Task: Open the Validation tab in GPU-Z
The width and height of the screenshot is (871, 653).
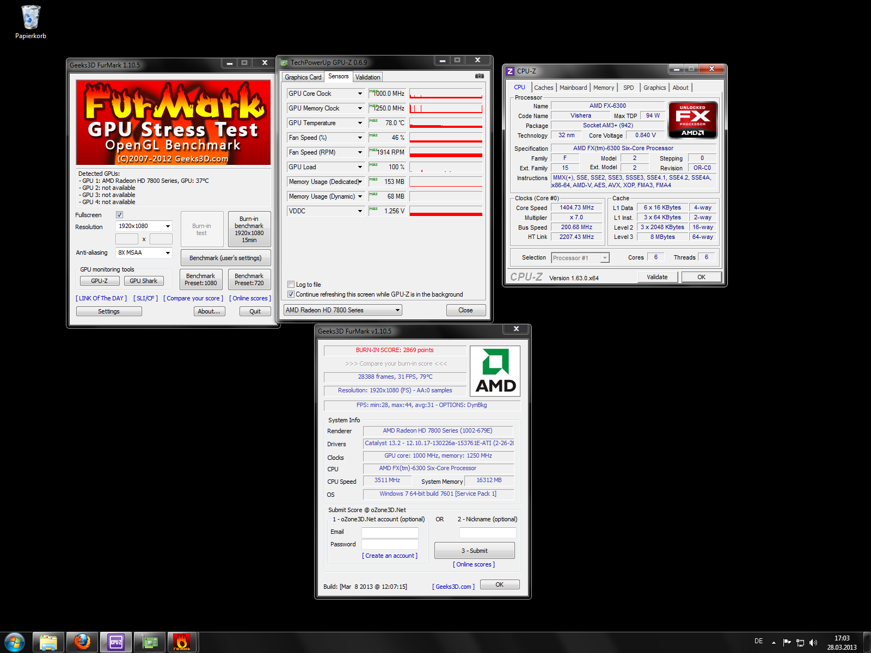Action: tap(367, 77)
